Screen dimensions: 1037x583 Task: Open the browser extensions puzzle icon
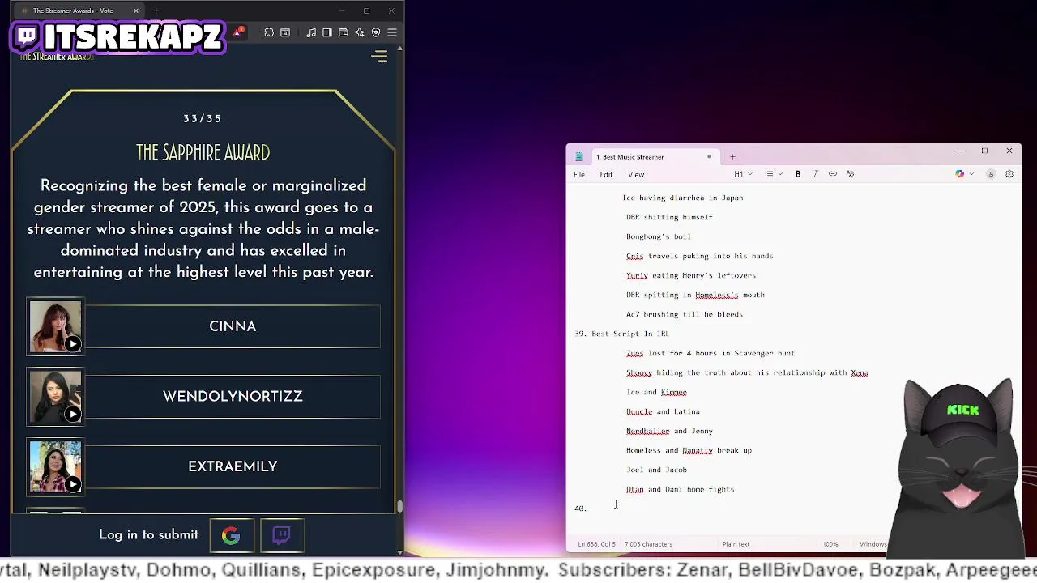tap(269, 32)
